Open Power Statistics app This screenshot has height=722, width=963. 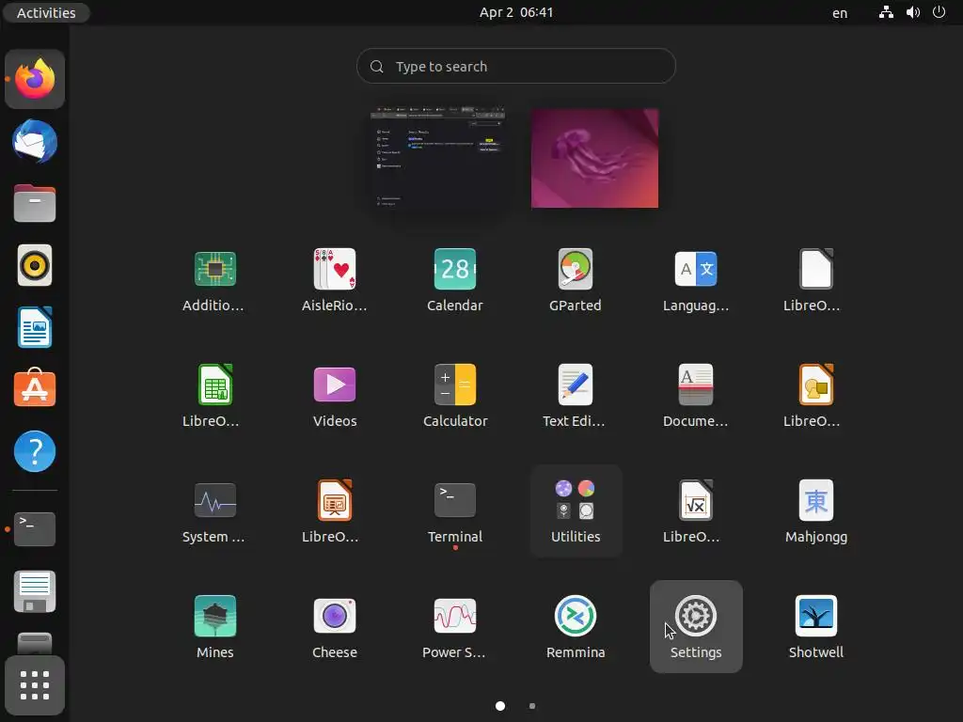[x=455, y=616]
